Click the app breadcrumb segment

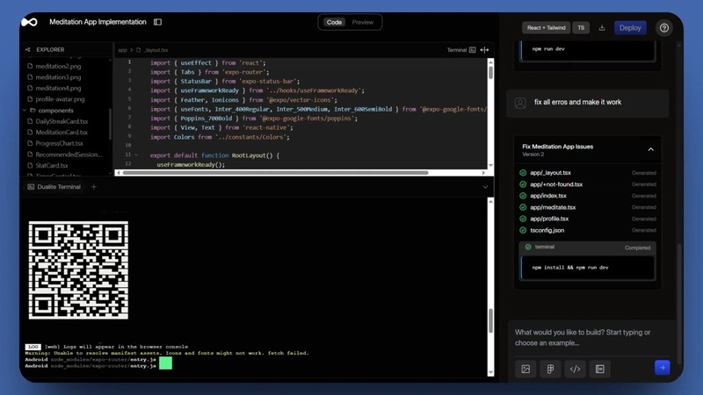tap(122, 50)
